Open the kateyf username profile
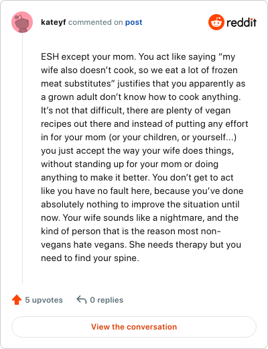This screenshot has height=349, width=268. (54, 22)
